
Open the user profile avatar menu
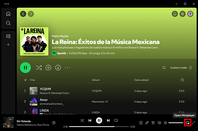190,14
